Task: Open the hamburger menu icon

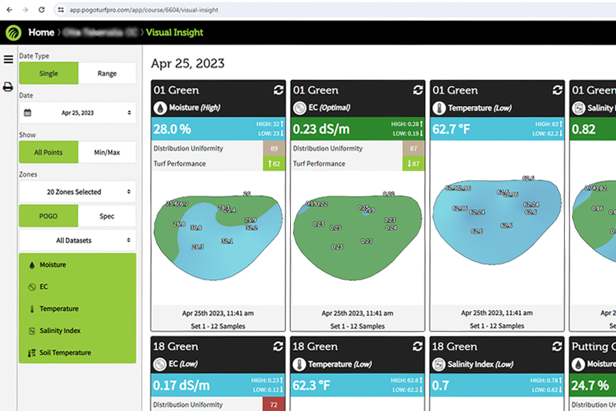Action: click(x=8, y=60)
